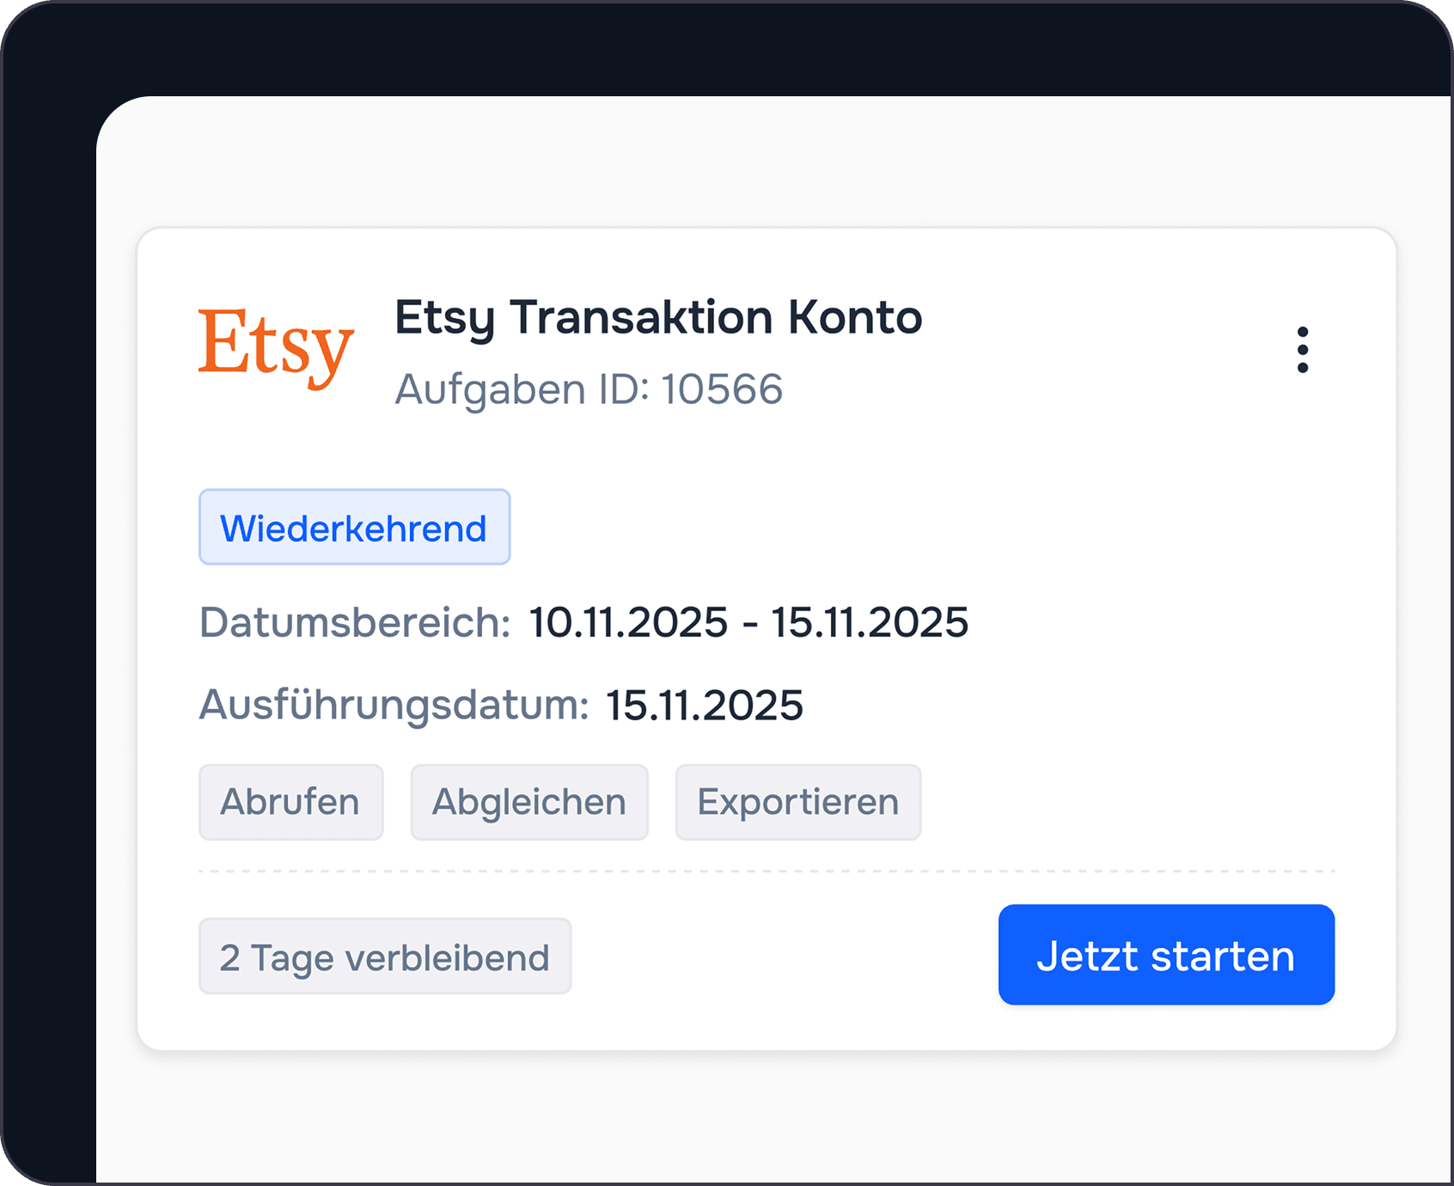Expand the card options via kebab menu
Viewport: 1454px width, 1186px height.
click(1304, 348)
